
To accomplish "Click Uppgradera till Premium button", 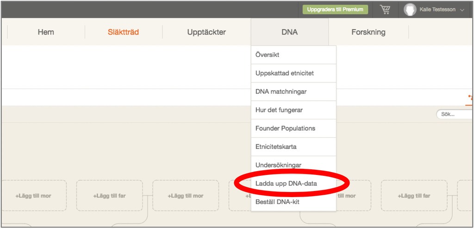I will 335,9.
